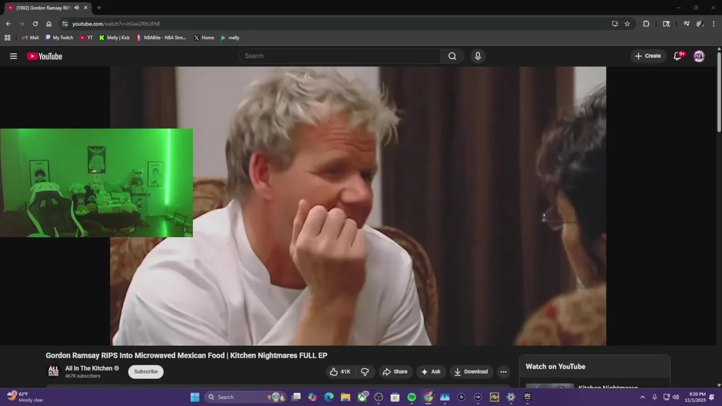This screenshot has height=406, width=722.
Task: Open My Twitch bookmark
Action: point(59,38)
